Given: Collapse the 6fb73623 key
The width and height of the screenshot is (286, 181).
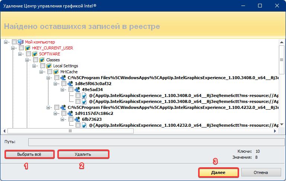Looking at the screenshot, I should tap(63, 119).
